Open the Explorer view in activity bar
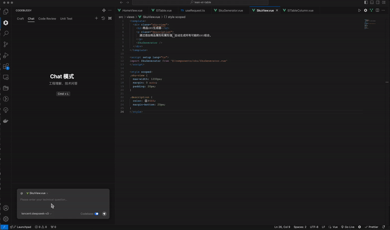This screenshot has width=390, height=230. coord(6,11)
